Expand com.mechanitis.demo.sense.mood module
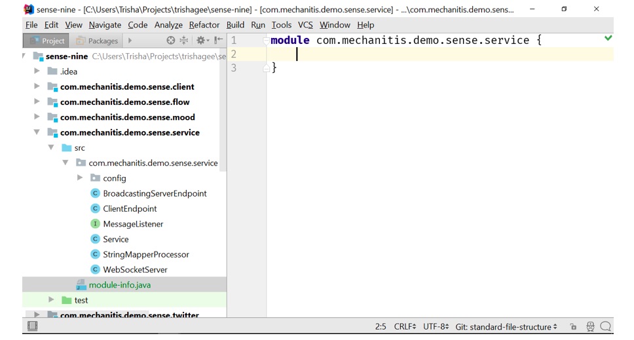 click(37, 117)
